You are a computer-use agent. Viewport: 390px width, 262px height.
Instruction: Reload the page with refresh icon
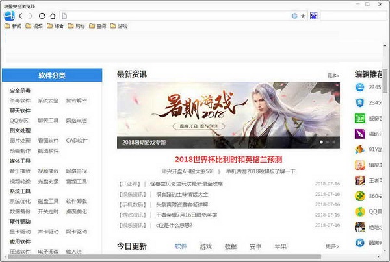point(42,15)
